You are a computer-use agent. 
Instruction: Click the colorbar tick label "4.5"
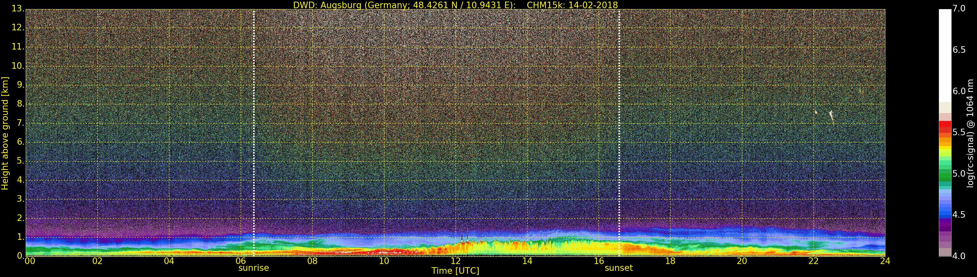click(x=959, y=215)
